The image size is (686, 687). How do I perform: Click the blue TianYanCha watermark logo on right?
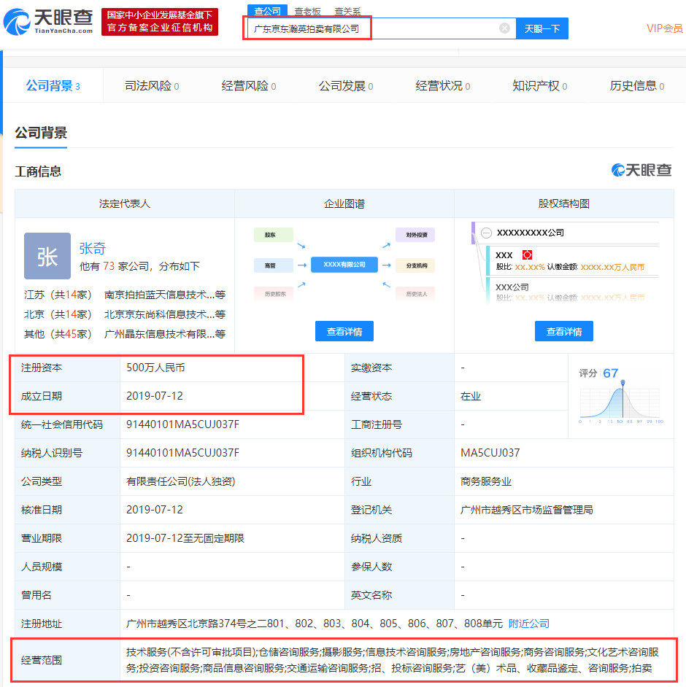tap(641, 170)
